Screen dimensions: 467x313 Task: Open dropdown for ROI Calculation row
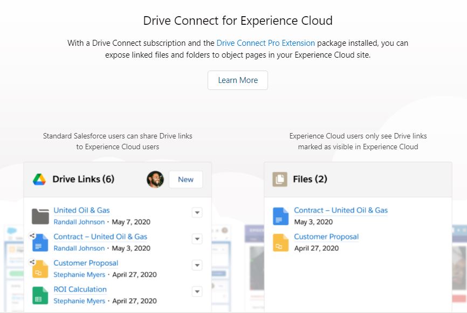click(x=197, y=291)
